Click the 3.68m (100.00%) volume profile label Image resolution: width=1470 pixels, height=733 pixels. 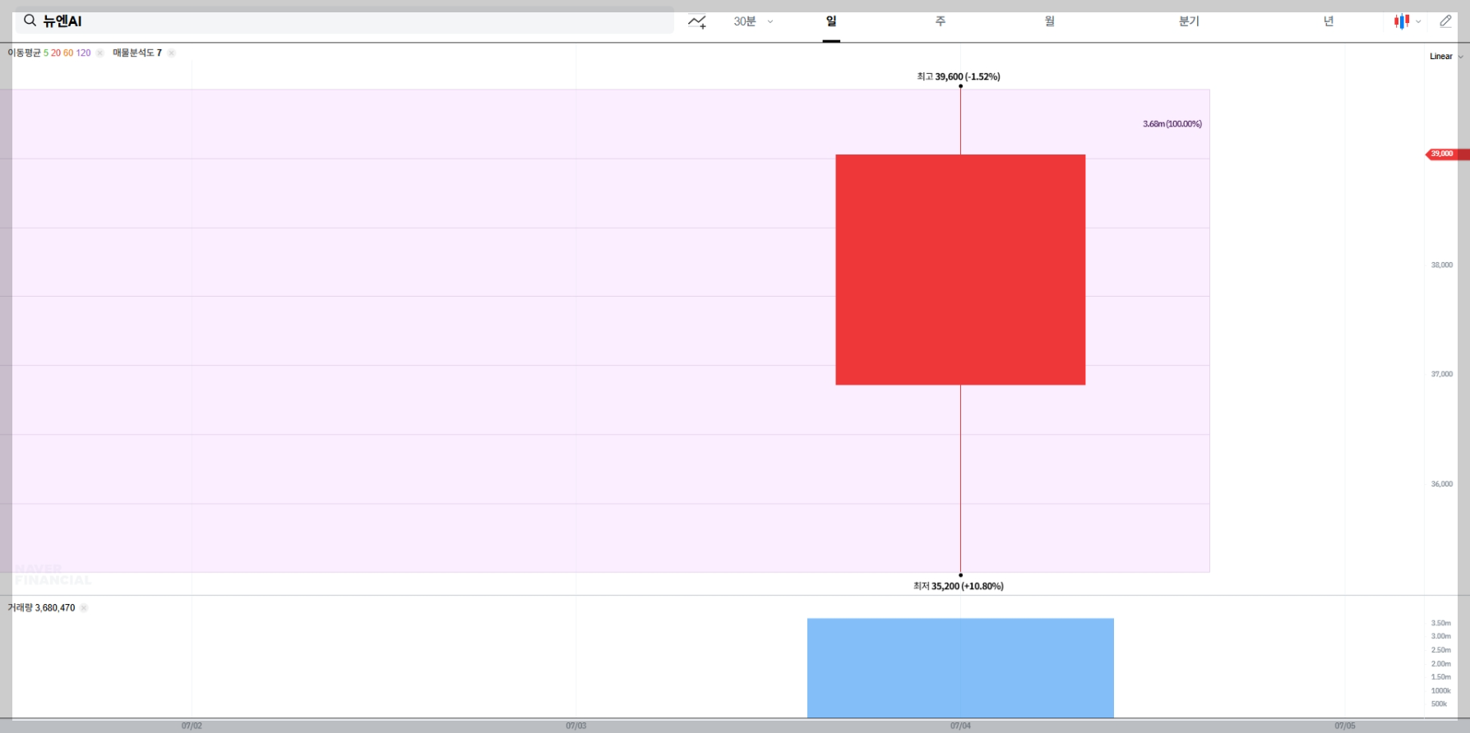click(1172, 124)
